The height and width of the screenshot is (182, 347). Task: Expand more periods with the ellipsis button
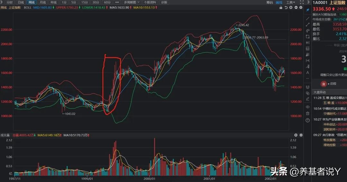(x=117, y=2)
